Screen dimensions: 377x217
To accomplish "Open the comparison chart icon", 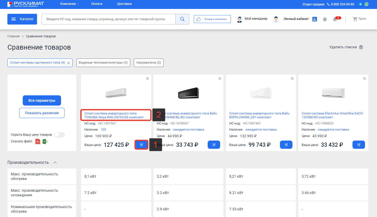I will (x=315, y=19).
